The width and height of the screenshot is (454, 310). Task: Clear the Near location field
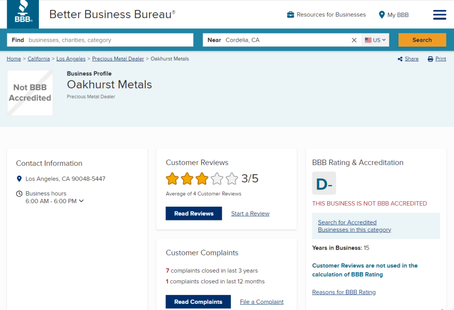(x=354, y=40)
